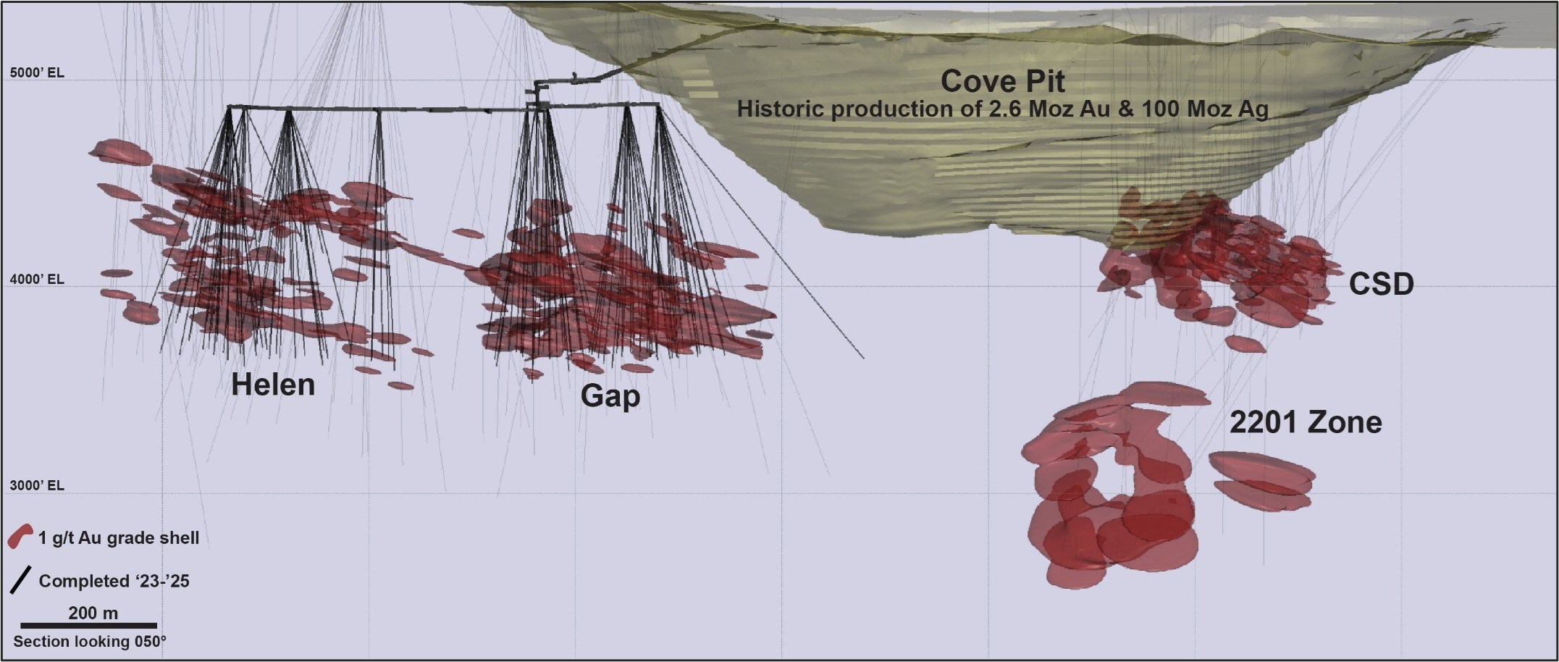Click the 'Section looking 050°' caption
1559x662 pixels.
tap(90, 642)
